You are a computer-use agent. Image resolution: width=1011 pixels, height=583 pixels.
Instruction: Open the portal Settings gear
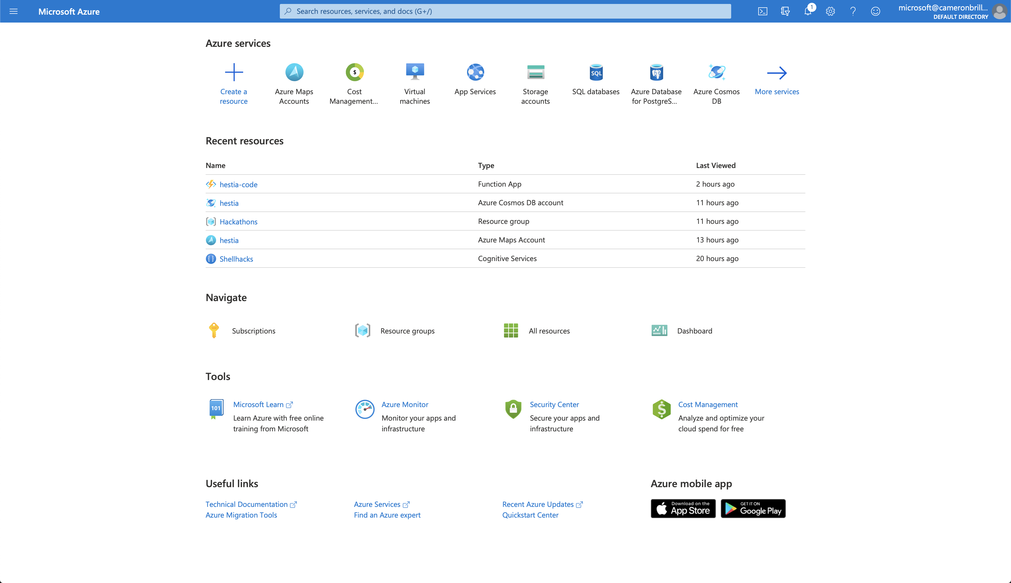830,11
